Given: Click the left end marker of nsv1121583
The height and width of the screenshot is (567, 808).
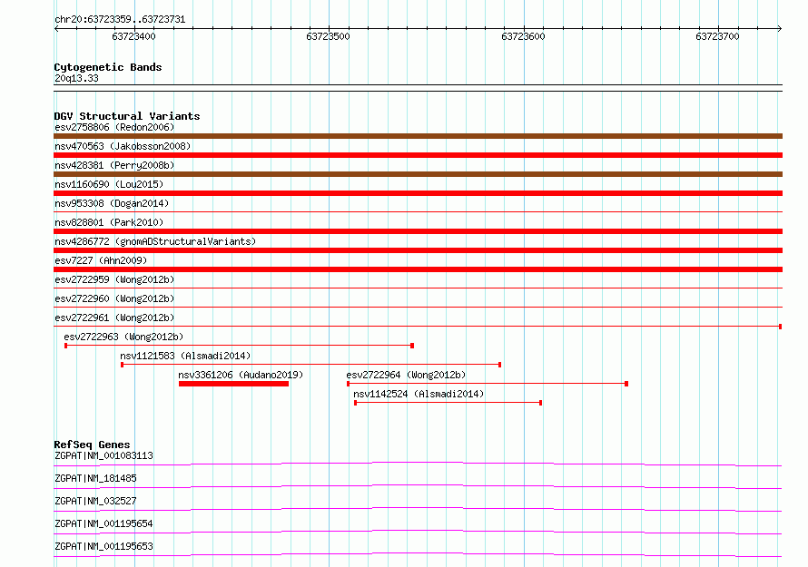Looking at the screenshot, I should pos(123,365).
